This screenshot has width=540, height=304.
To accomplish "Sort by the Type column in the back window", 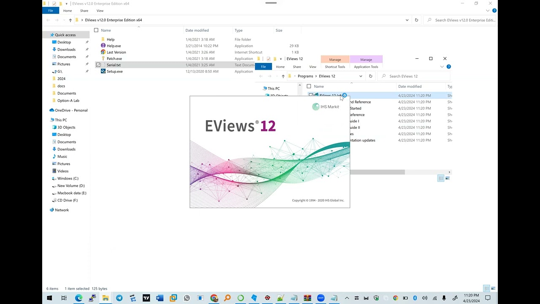I will click(x=253, y=30).
